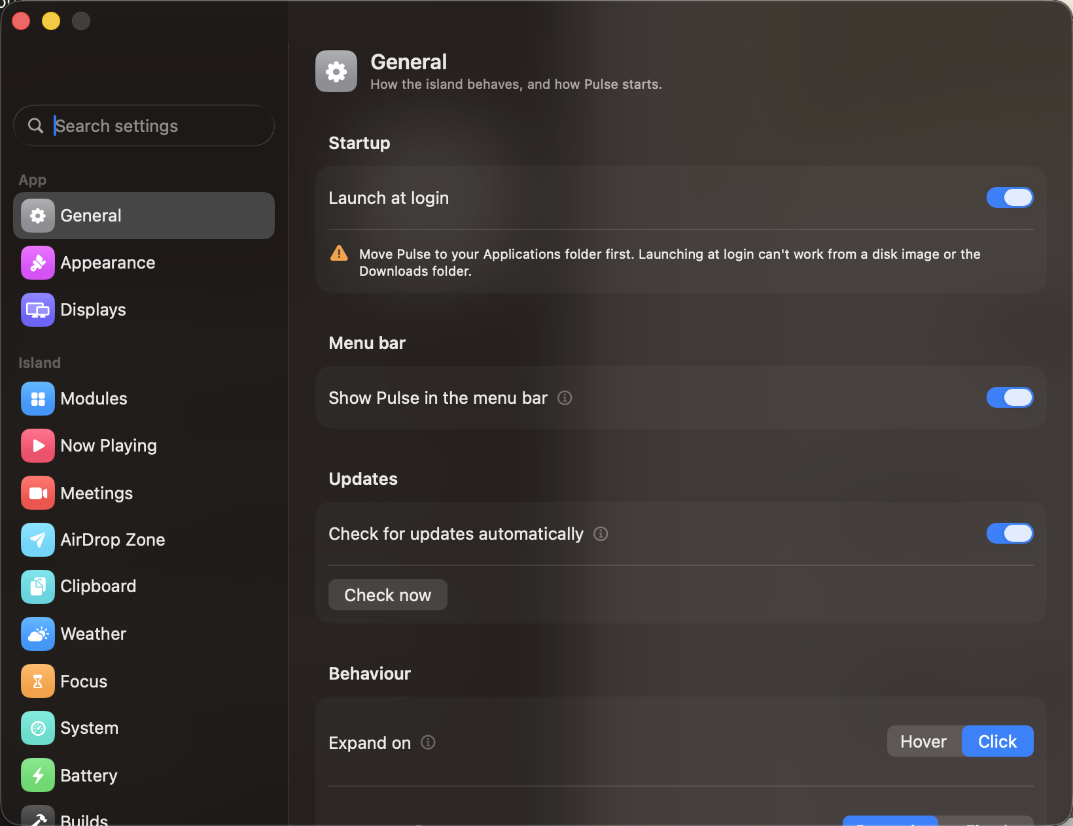1073x826 pixels.
Task: Switch to Meetings settings
Action: point(144,493)
